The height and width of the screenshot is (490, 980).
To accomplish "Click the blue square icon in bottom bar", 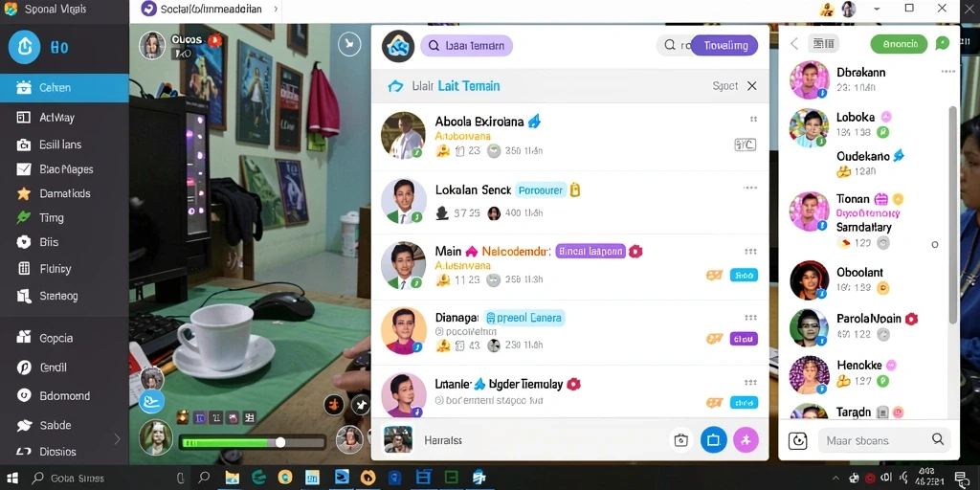I will click(713, 440).
